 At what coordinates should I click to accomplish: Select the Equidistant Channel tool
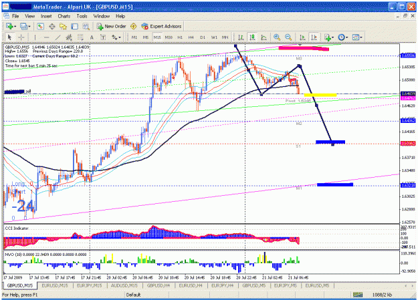point(69,37)
